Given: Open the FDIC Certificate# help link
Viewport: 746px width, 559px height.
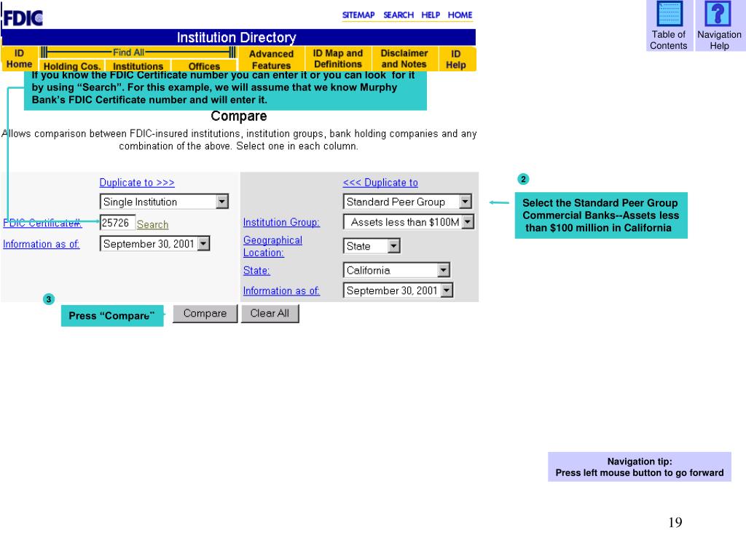Looking at the screenshot, I should (x=42, y=223).
